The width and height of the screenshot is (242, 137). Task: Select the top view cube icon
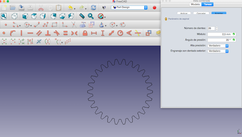tap(34, 16)
